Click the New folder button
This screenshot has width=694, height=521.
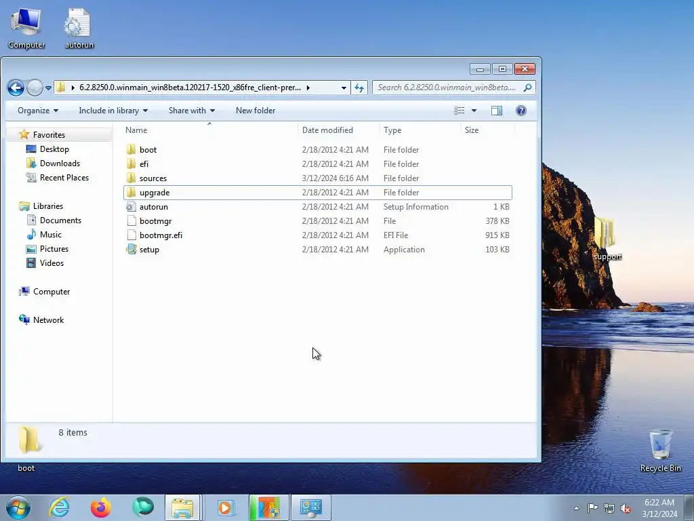(x=256, y=111)
